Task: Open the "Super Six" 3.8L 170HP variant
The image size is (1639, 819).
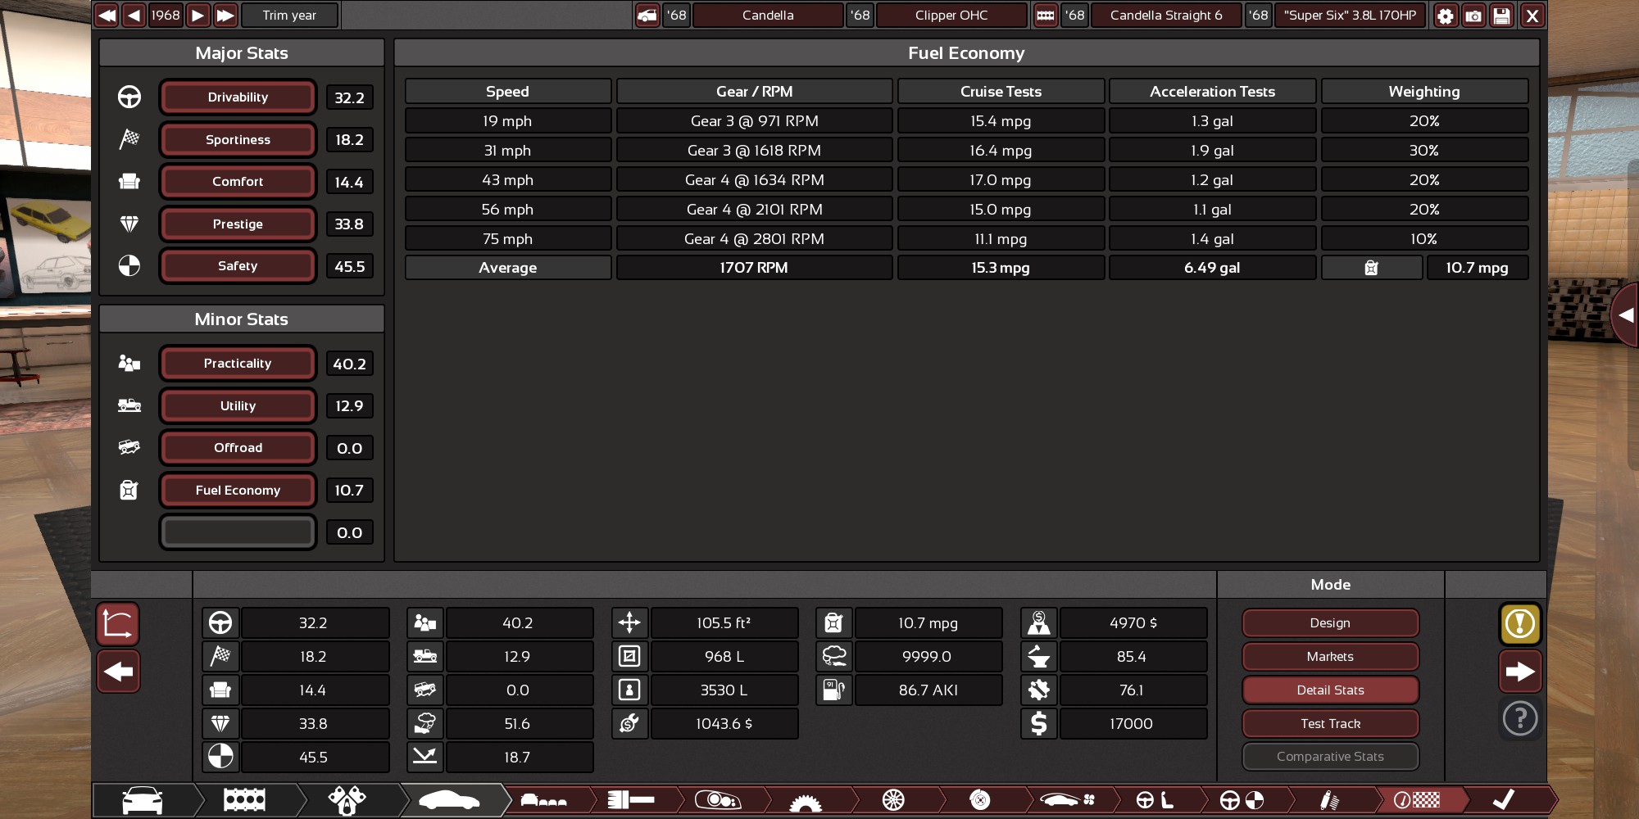Action: pyautogui.click(x=1350, y=15)
